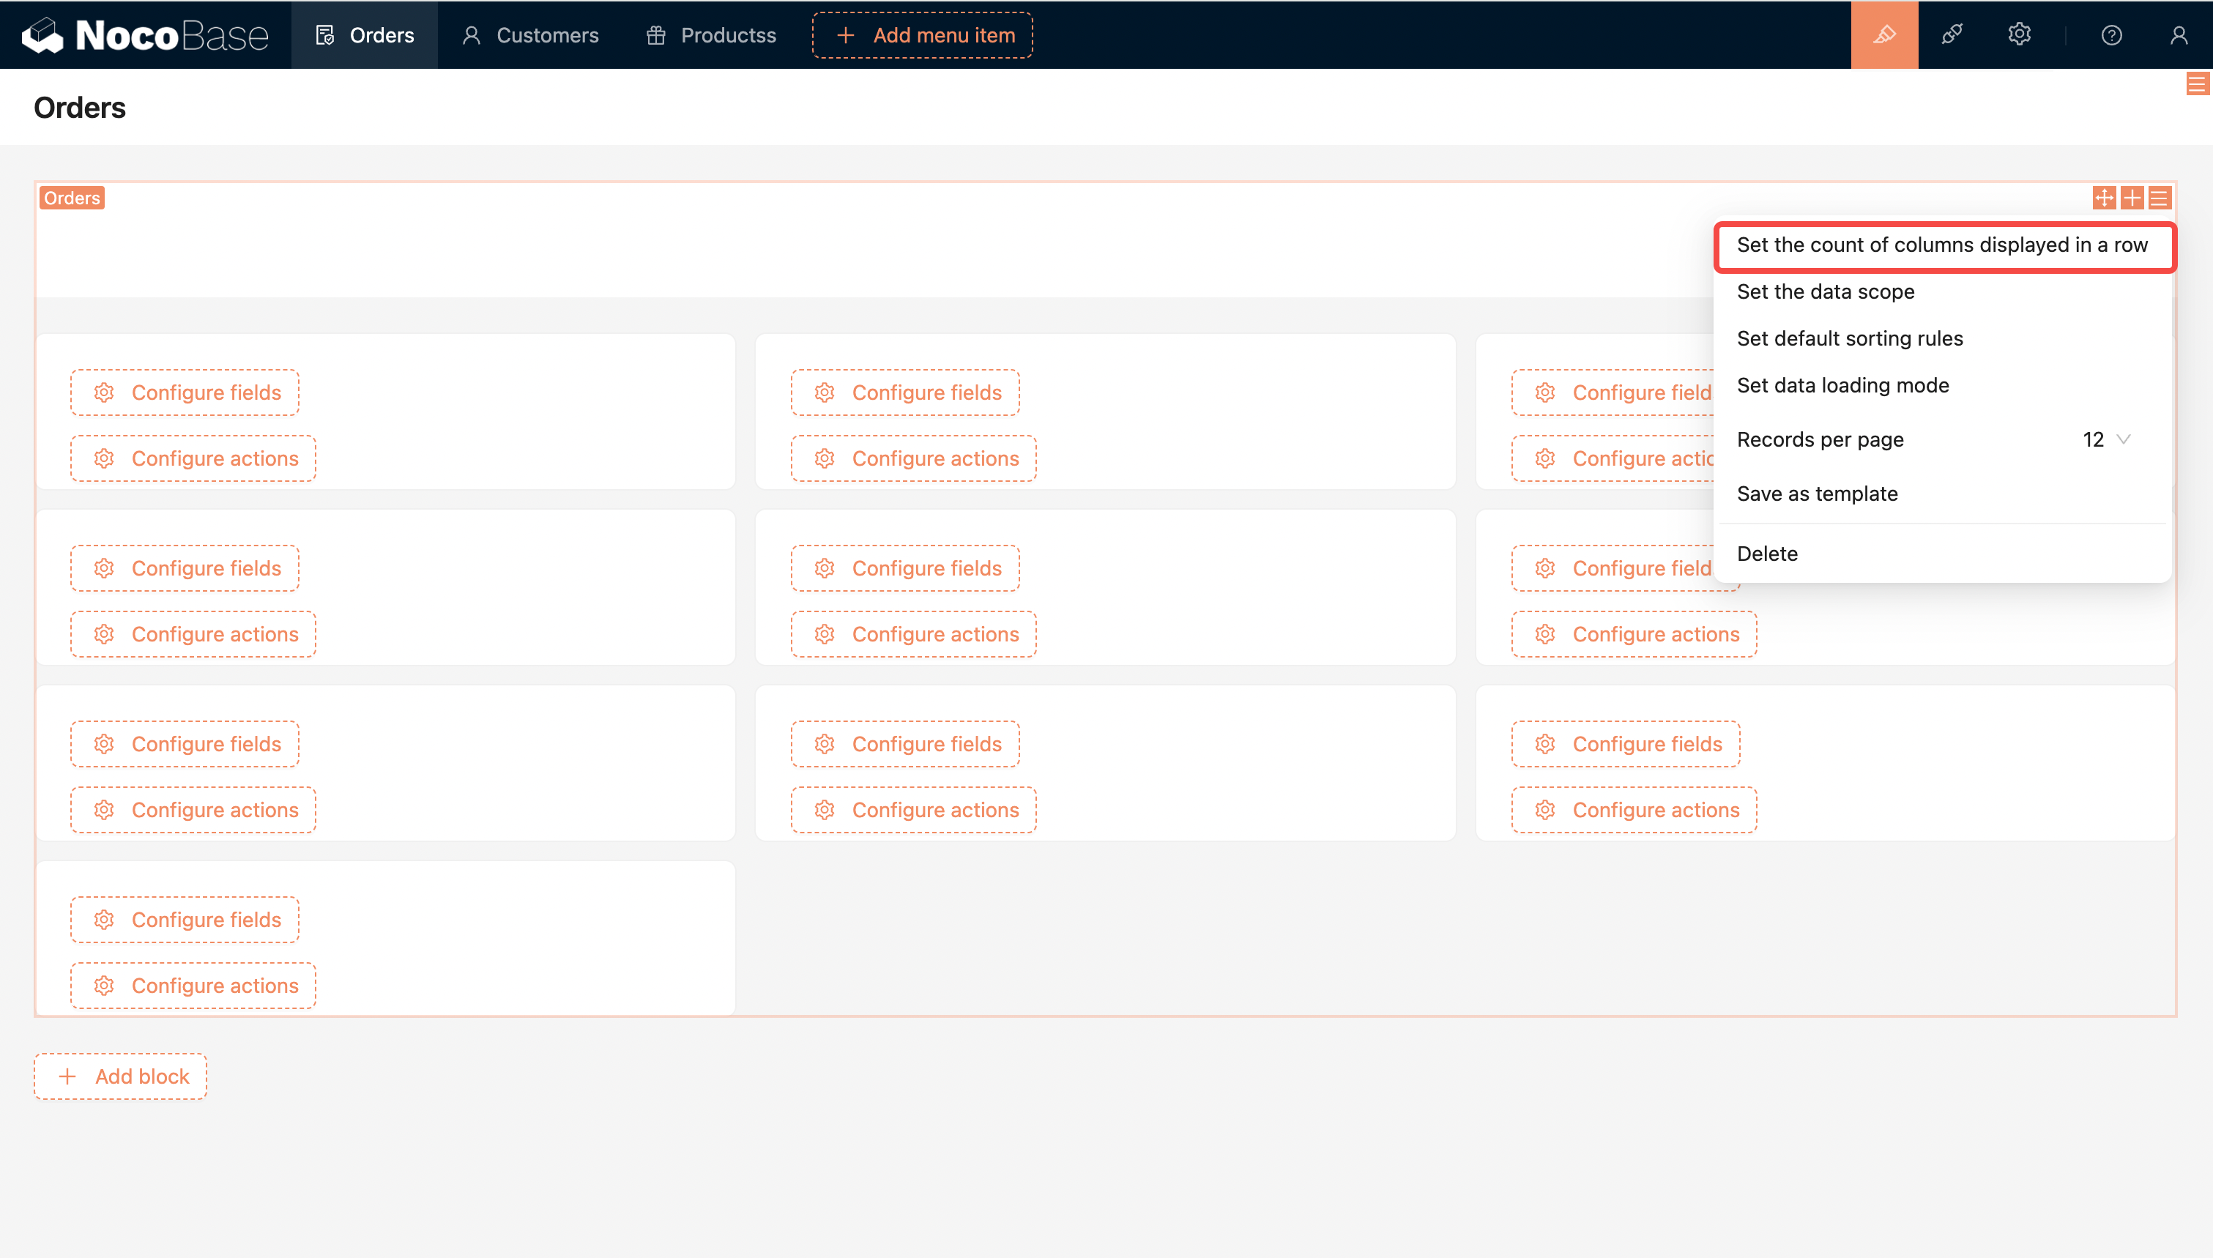Choose Set the data scope
Viewport: 2213px width, 1258px height.
point(1825,292)
